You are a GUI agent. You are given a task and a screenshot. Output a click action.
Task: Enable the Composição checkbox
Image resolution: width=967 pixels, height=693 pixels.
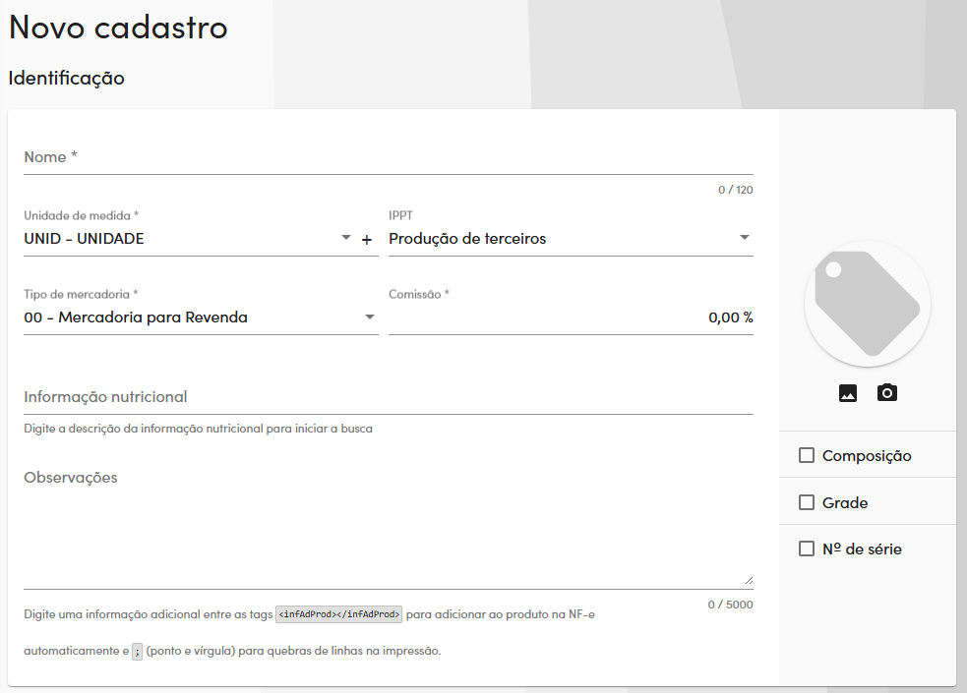pos(807,455)
